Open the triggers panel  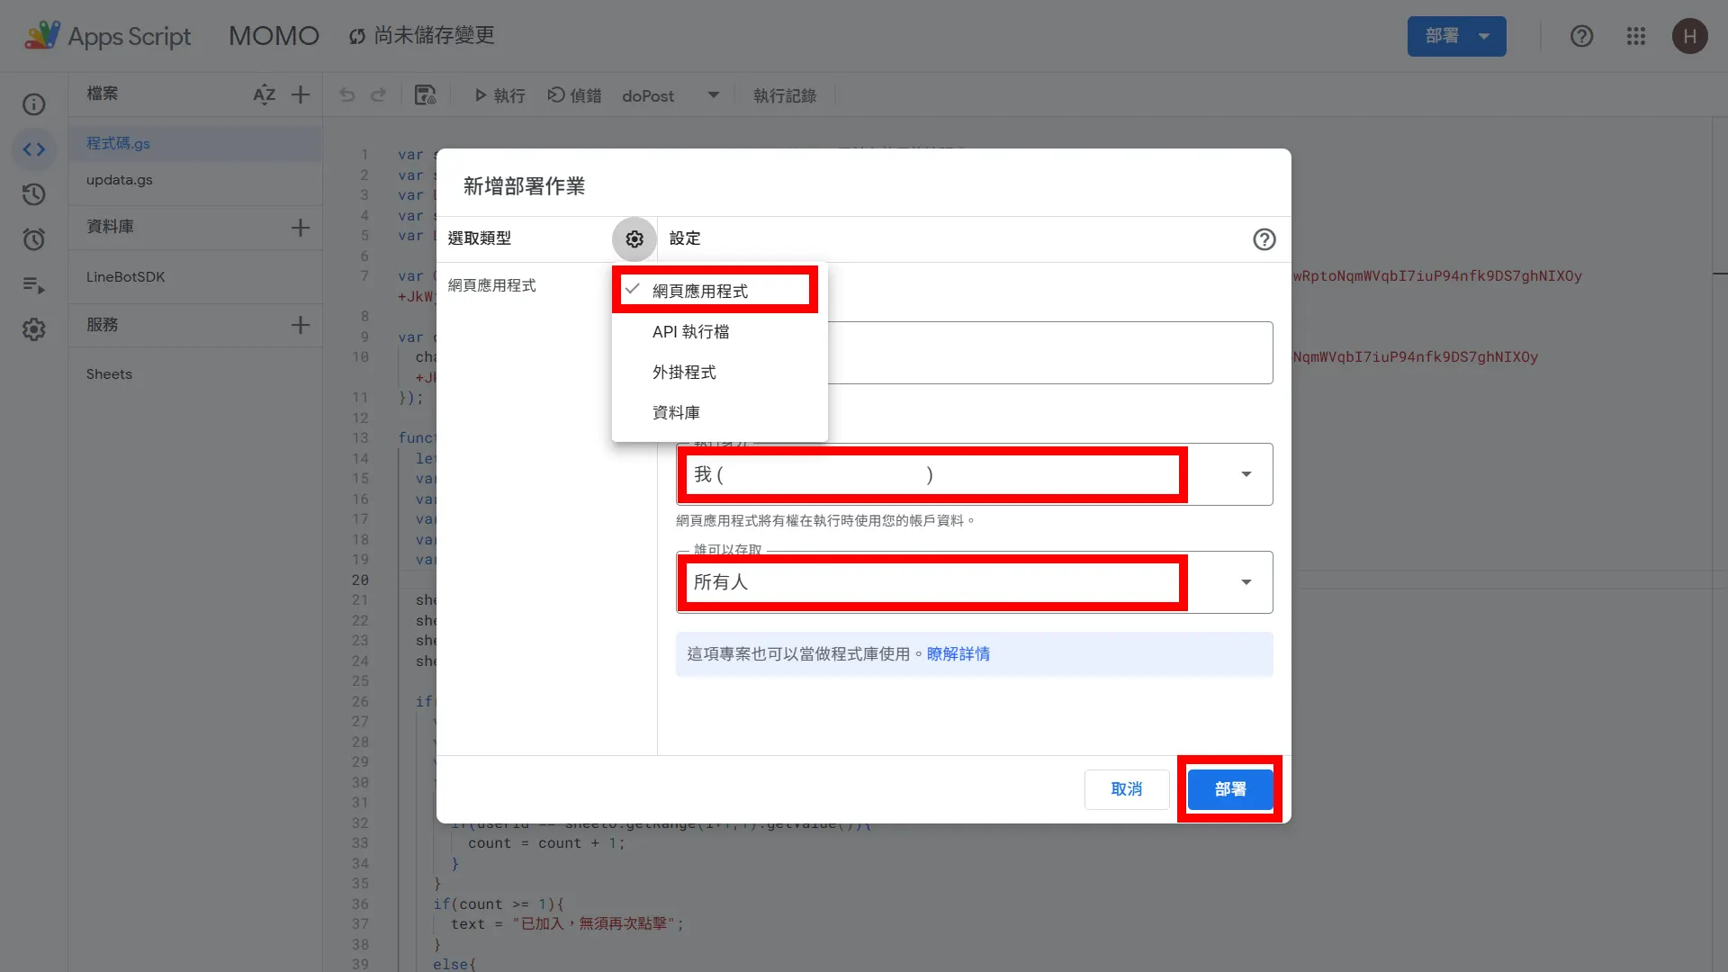tap(33, 239)
